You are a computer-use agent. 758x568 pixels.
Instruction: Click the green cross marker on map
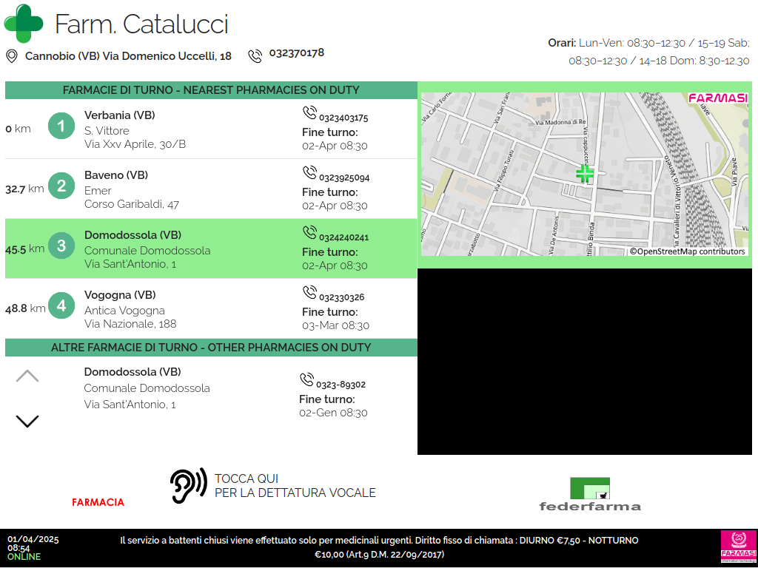click(585, 174)
